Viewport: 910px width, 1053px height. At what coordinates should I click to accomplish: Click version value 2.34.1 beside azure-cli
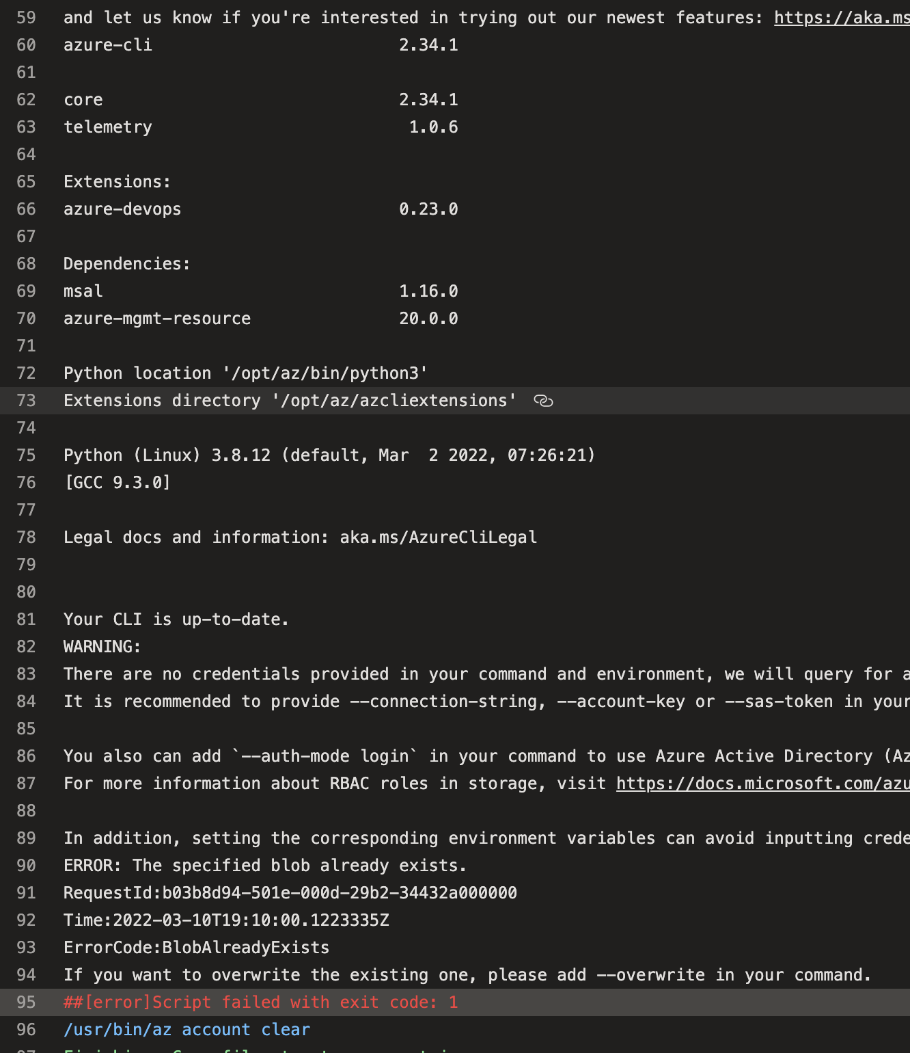428,45
